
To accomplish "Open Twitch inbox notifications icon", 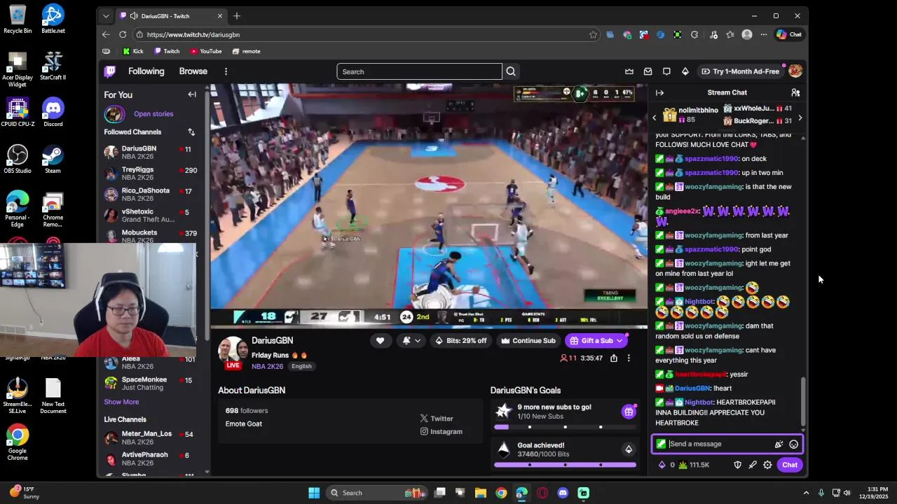I will 648,71.
